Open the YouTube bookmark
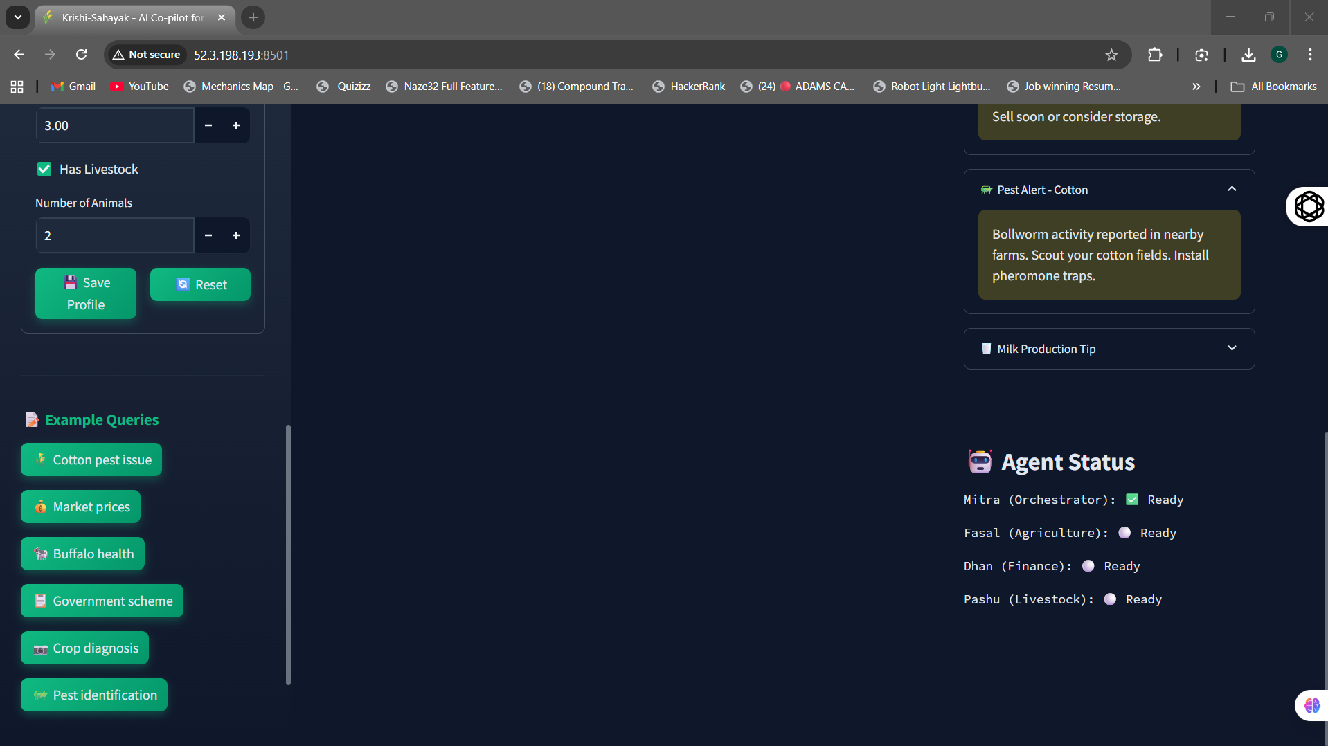The image size is (1328, 746). [x=140, y=87]
